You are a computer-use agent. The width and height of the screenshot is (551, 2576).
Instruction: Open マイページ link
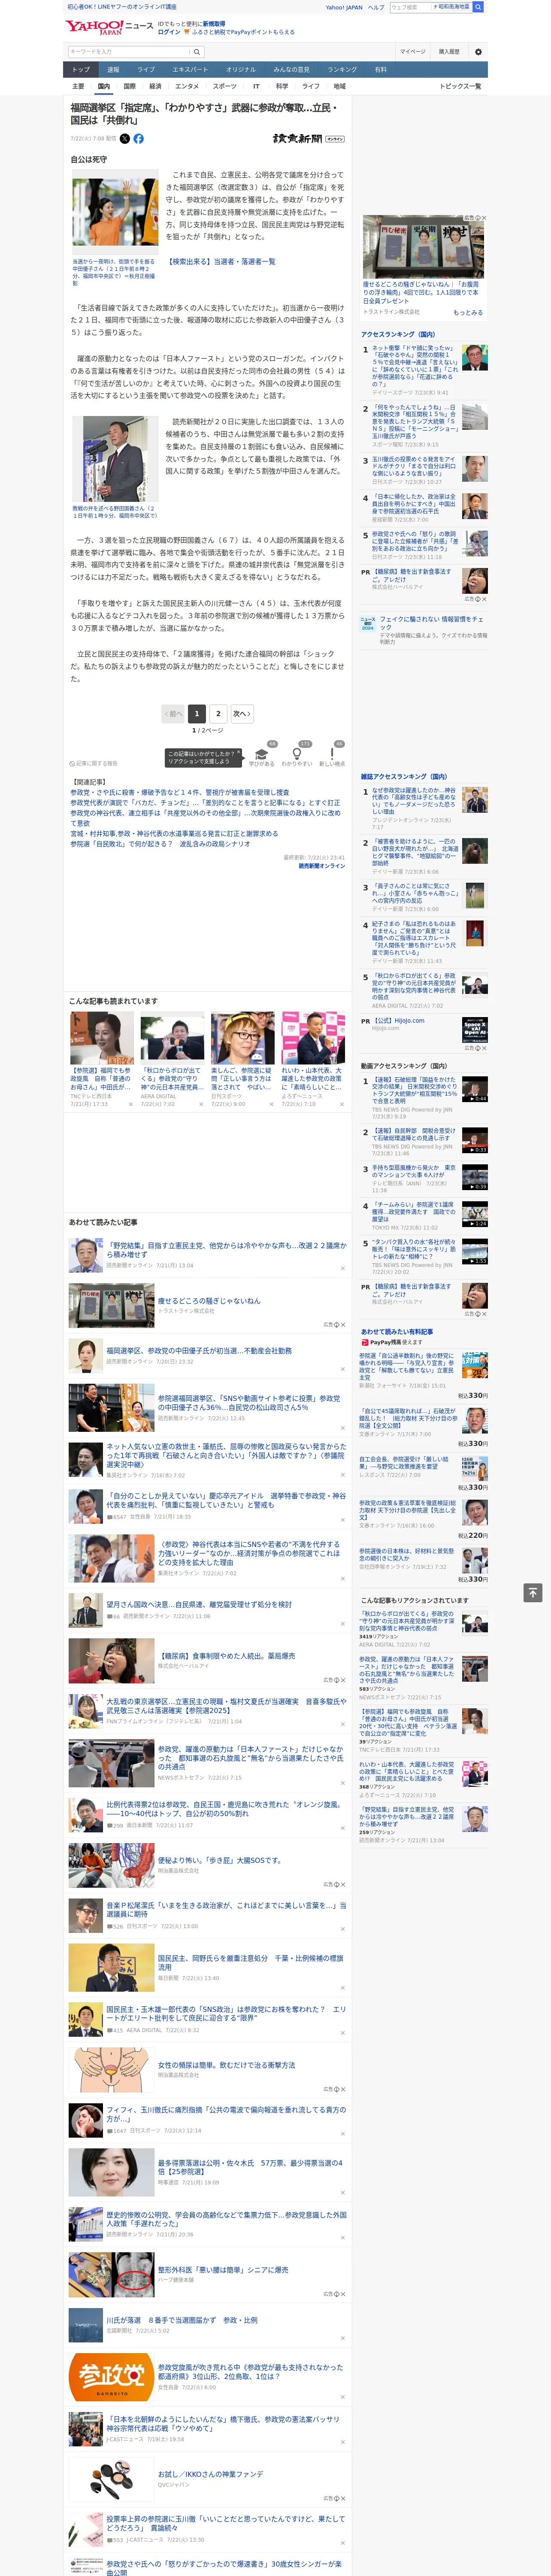(412, 51)
